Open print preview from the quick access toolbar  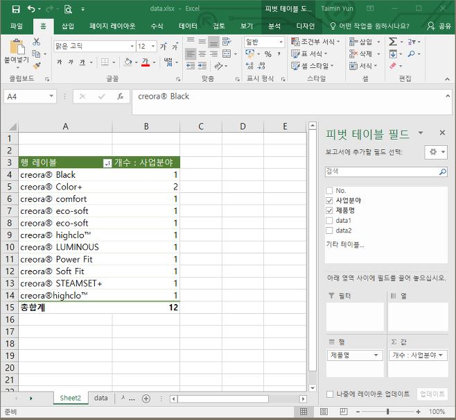coord(68,9)
